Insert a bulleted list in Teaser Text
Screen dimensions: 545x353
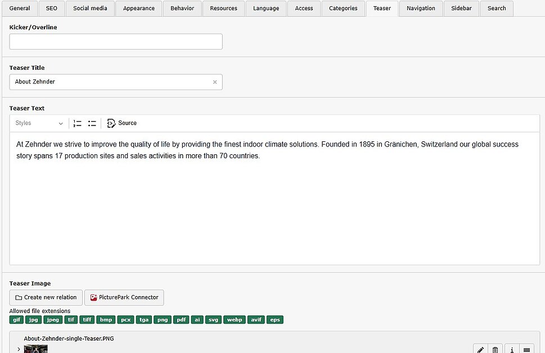[92, 123]
